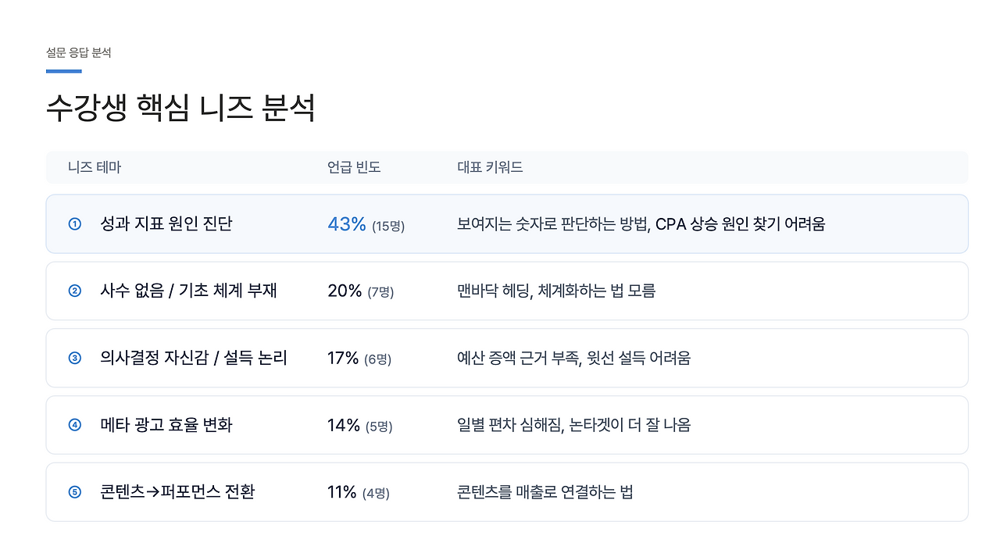This screenshot has height=557, width=1000.
Task: Select the 메타 광고 효율 변화 row
Action: 507,425
